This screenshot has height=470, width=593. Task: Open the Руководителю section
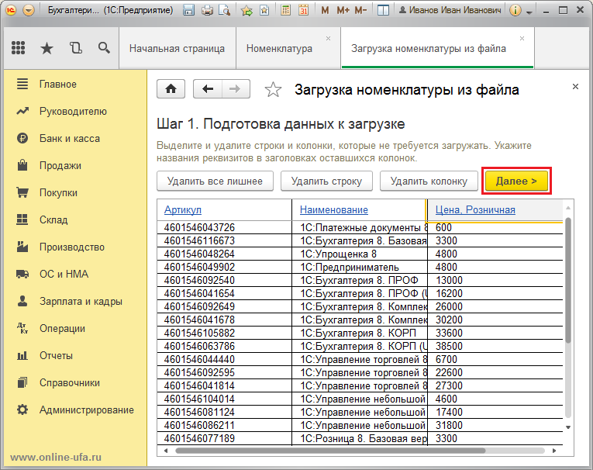click(76, 111)
